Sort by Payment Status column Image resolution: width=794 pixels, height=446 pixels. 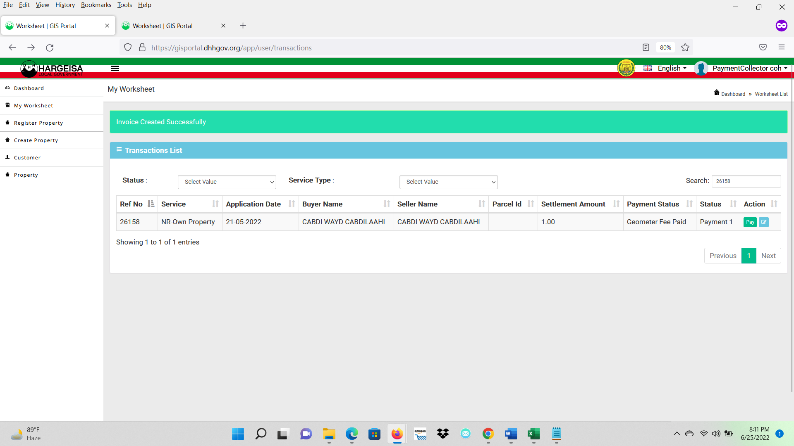pos(660,204)
